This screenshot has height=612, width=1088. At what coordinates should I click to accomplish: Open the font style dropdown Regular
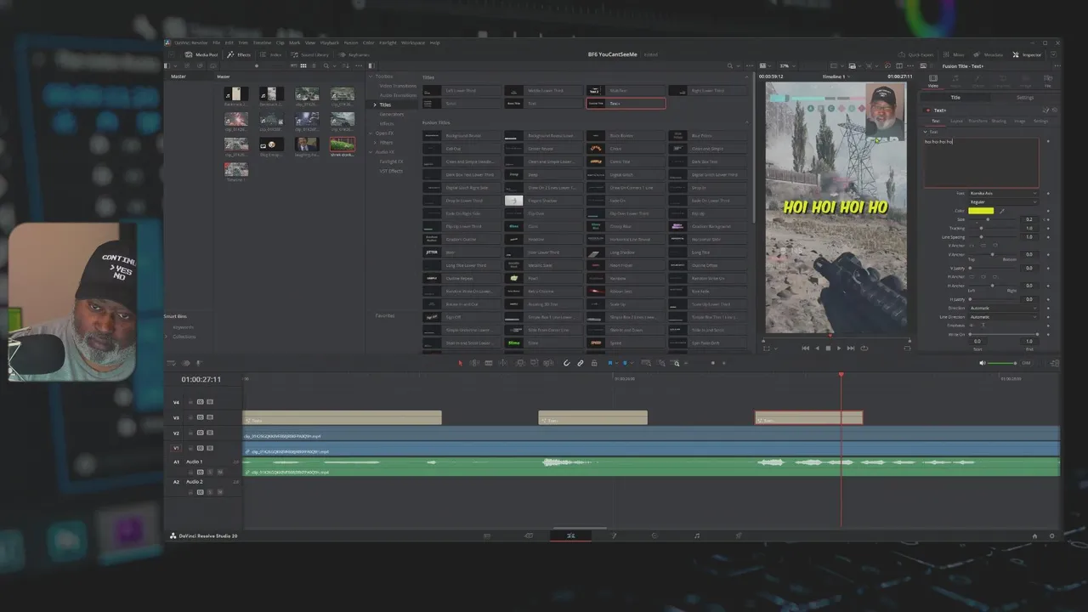pyautogui.click(x=1003, y=202)
